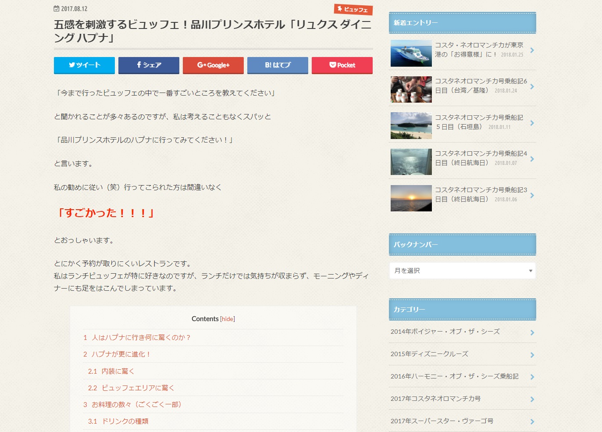Click the article title 五感を刺激するビュッフェ！
602x432 pixels.
(x=213, y=31)
